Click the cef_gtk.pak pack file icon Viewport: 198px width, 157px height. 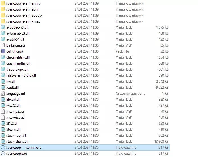3,51
